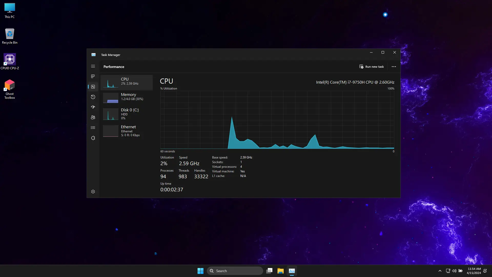492x277 pixels.
Task: Select the Performance page icon
Action: tap(93, 87)
